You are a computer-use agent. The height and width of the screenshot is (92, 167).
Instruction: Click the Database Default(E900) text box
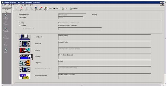(104, 44)
